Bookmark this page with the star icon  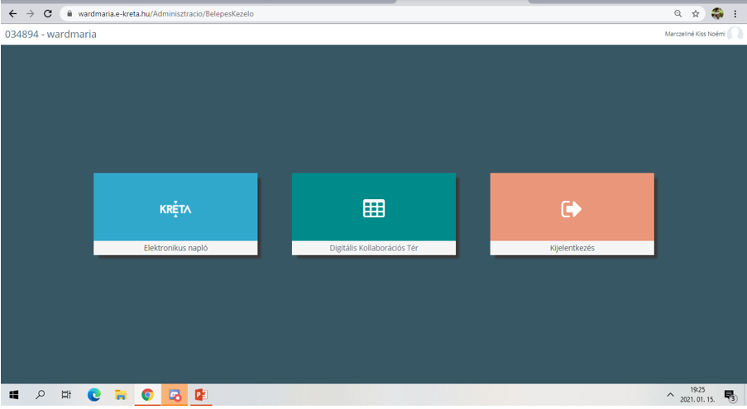696,14
